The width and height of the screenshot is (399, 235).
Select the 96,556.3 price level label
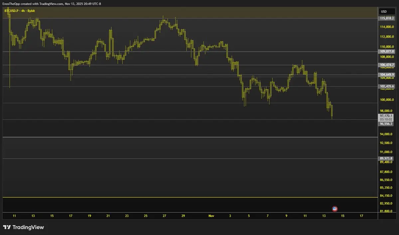coord(386,124)
